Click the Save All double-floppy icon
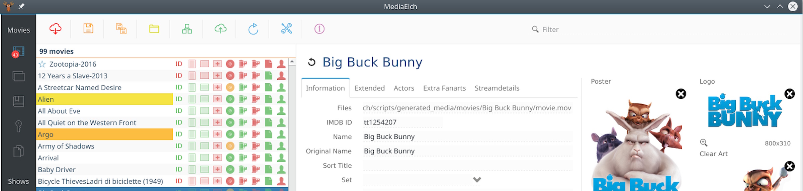Screen dimensions: 803x191 (121, 29)
